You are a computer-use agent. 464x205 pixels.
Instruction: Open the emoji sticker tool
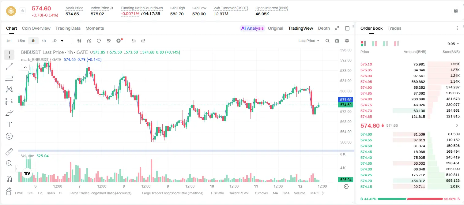click(9, 136)
